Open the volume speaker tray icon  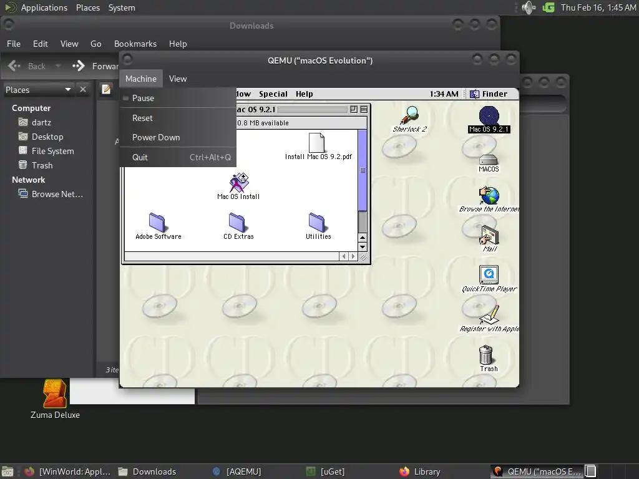click(x=529, y=7)
